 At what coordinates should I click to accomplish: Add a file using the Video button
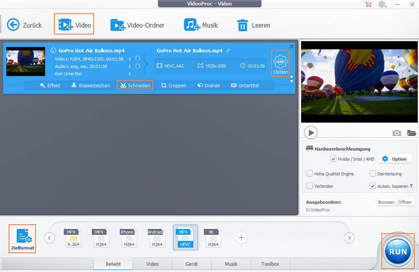point(74,24)
